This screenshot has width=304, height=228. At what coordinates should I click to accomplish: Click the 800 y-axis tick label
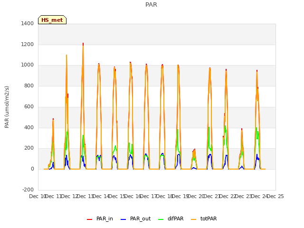29,85
